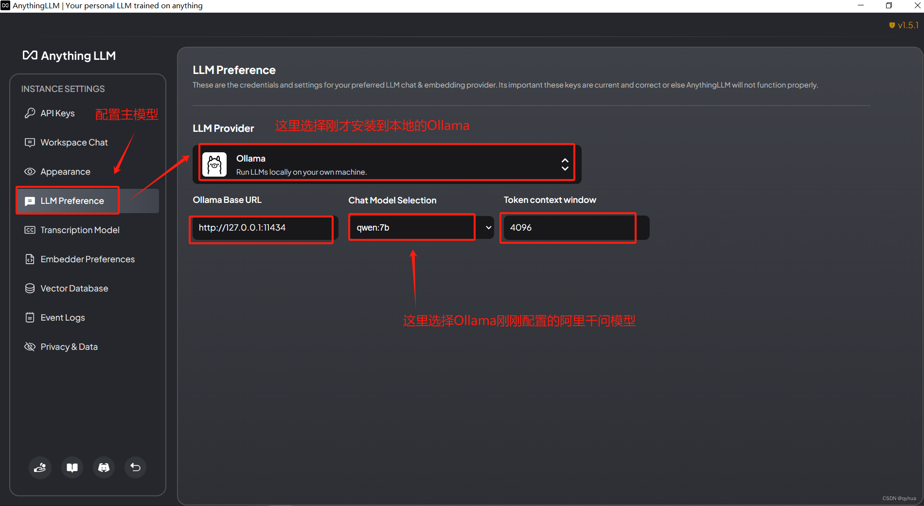This screenshot has width=924, height=506.
Task: Click the Event Logs notepad icon
Action: pyautogui.click(x=30, y=317)
